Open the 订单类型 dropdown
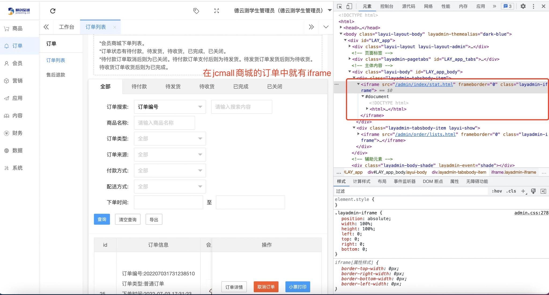 point(170,139)
